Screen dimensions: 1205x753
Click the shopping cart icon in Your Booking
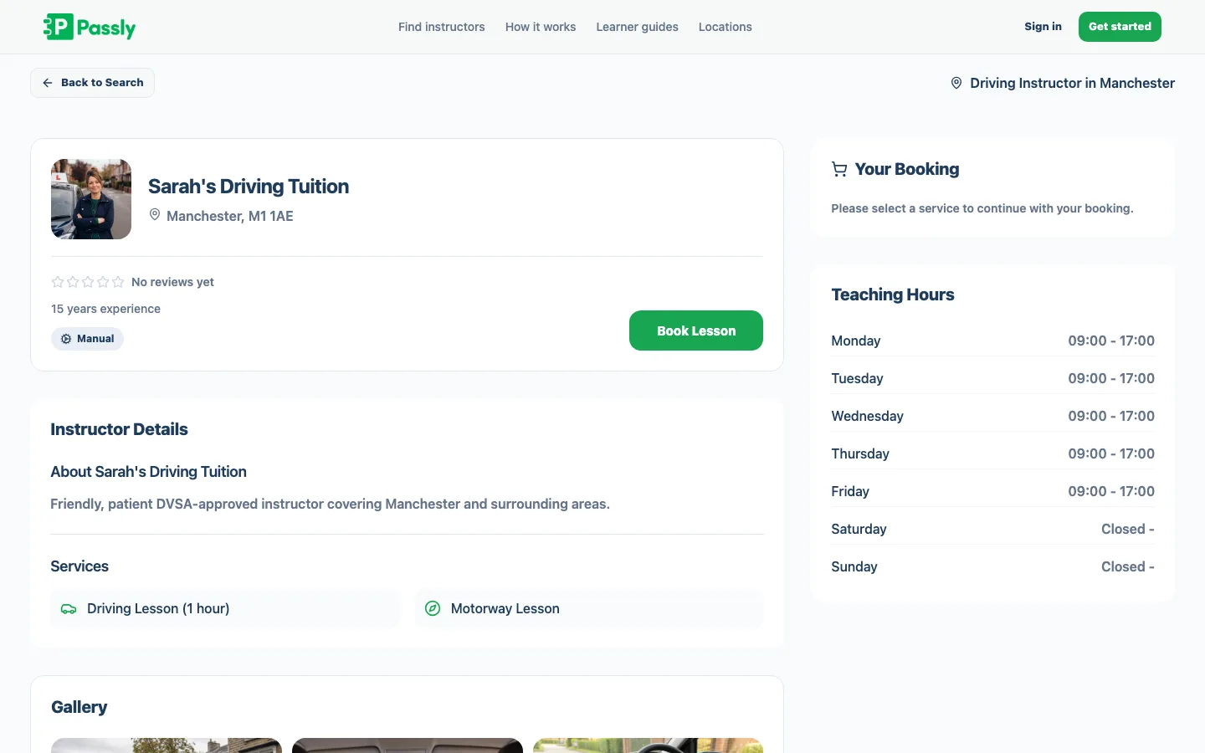click(x=839, y=169)
